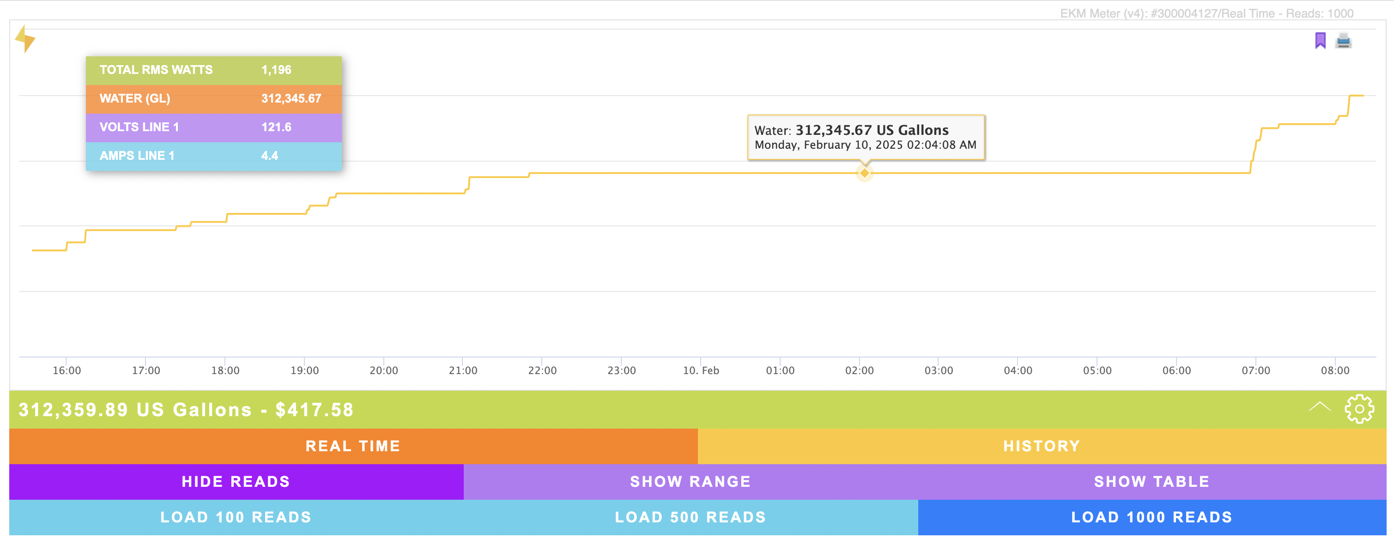Viewport: 1394px width, 545px height.
Task: Click the lightning bolt icon
Action: click(x=25, y=40)
